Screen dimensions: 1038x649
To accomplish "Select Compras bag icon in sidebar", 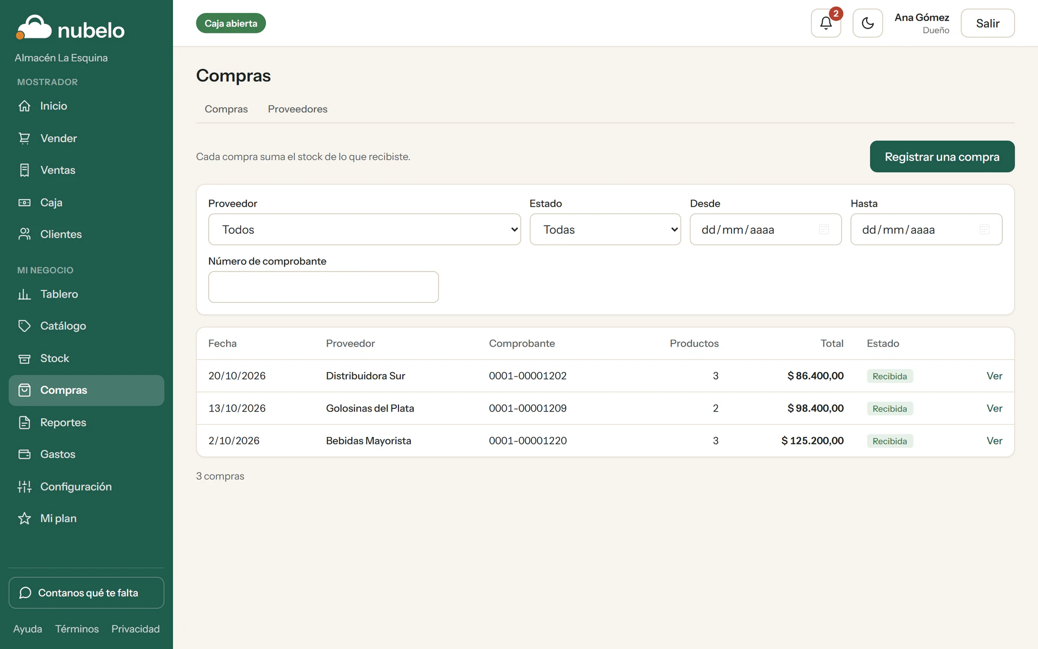I will [24, 390].
